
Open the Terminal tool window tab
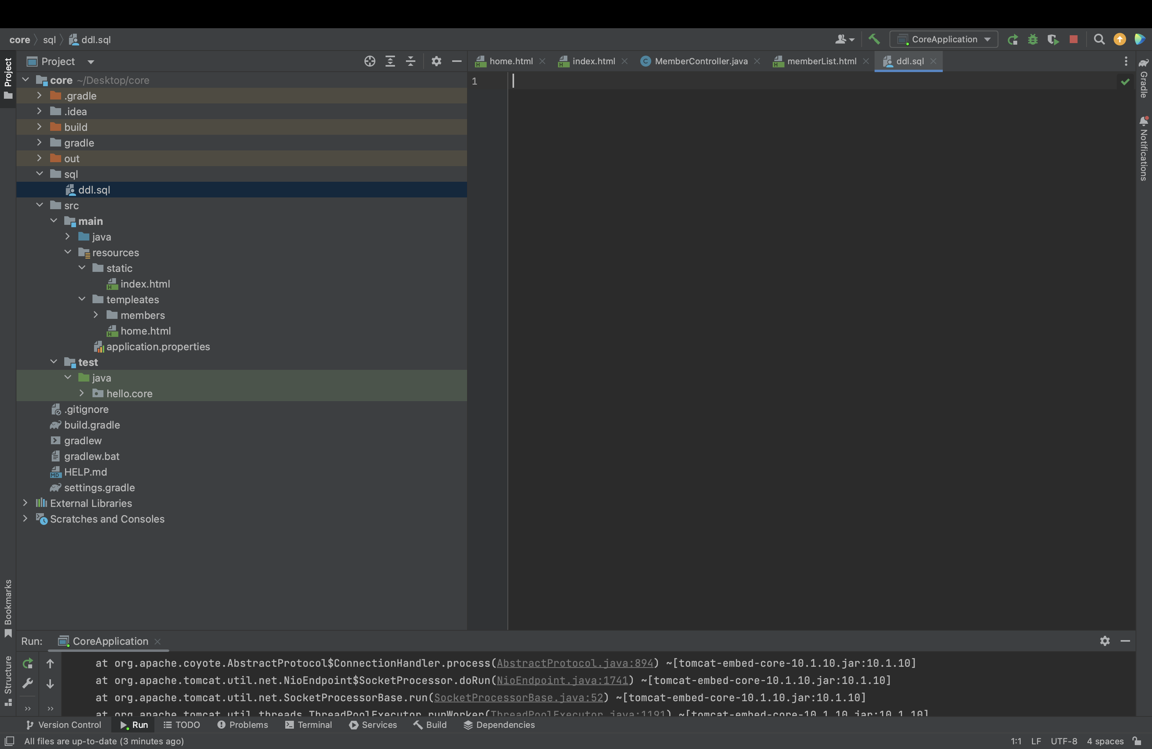tap(309, 725)
